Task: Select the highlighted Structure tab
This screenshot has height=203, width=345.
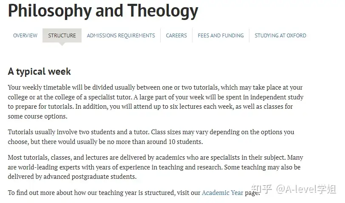Action: tap(62, 35)
